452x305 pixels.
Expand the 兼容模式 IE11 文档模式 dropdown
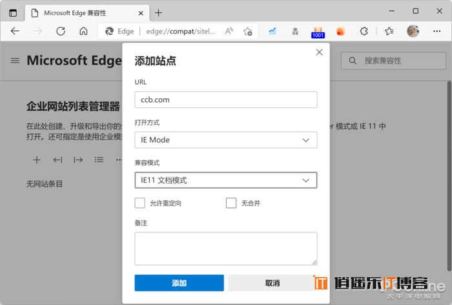tap(225, 180)
